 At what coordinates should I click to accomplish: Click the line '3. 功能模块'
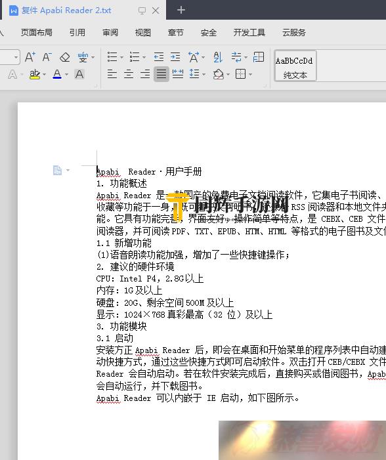(x=121, y=326)
